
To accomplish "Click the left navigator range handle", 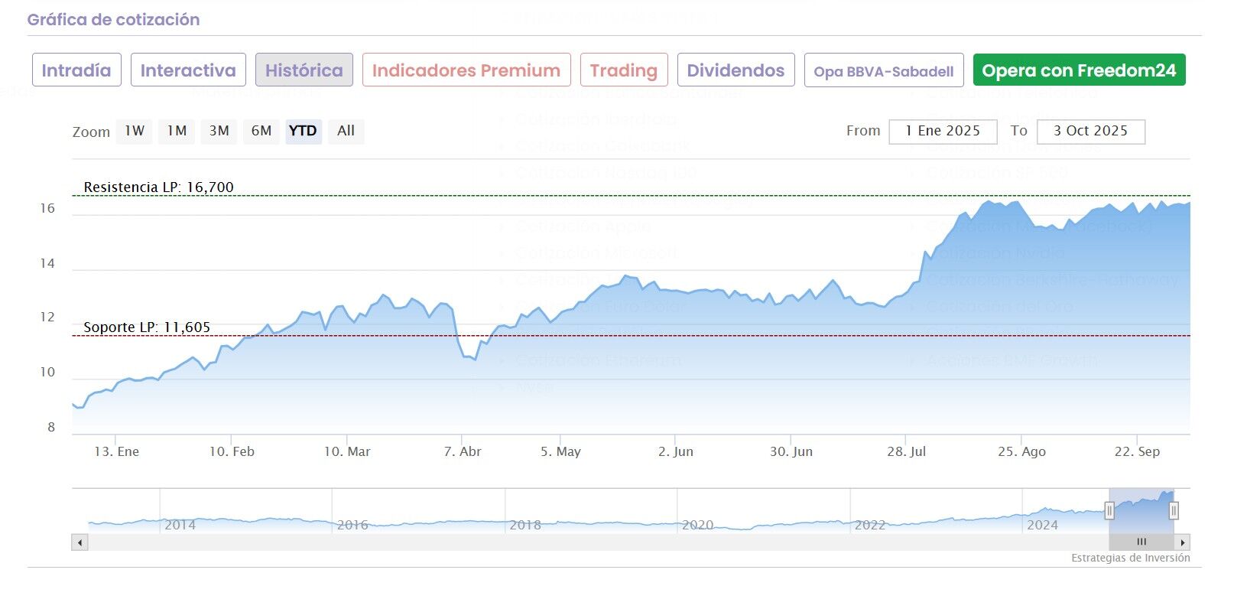I will (1109, 510).
